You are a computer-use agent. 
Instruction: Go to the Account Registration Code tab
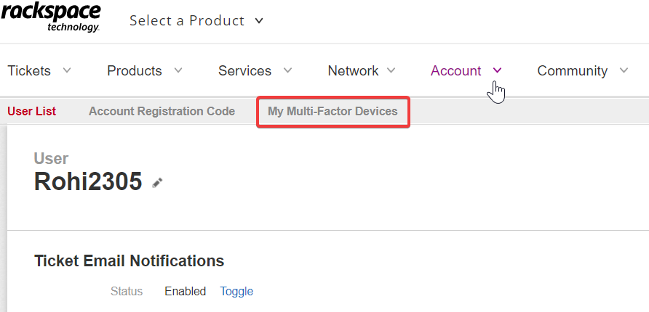click(x=162, y=112)
